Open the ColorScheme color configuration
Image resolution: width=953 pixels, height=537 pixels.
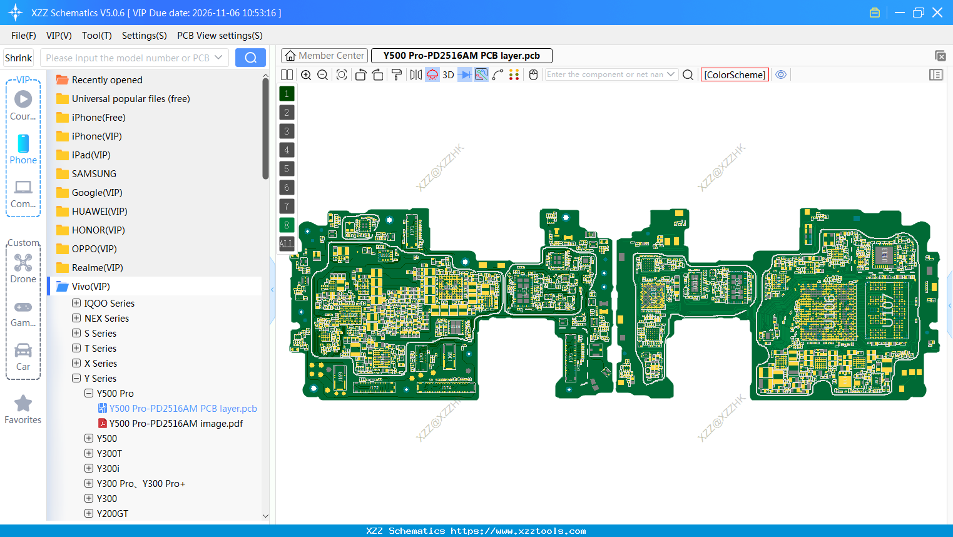coord(735,74)
